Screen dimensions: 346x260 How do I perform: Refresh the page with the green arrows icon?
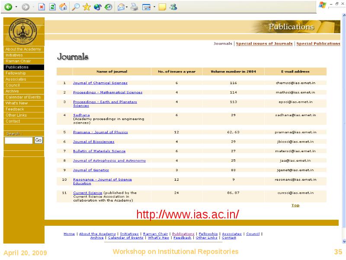click(x=52, y=7)
